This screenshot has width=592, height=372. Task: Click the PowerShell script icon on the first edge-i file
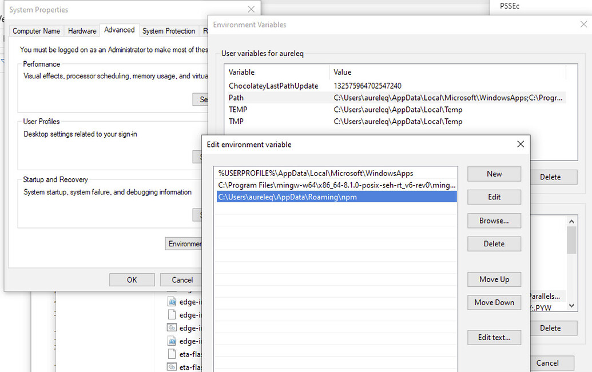point(173,301)
